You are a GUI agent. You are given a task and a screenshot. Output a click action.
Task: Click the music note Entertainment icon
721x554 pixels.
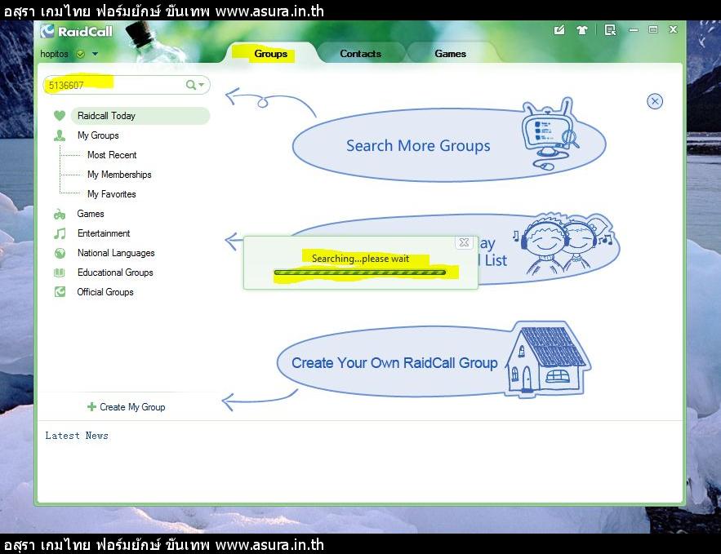(x=60, y=233)
